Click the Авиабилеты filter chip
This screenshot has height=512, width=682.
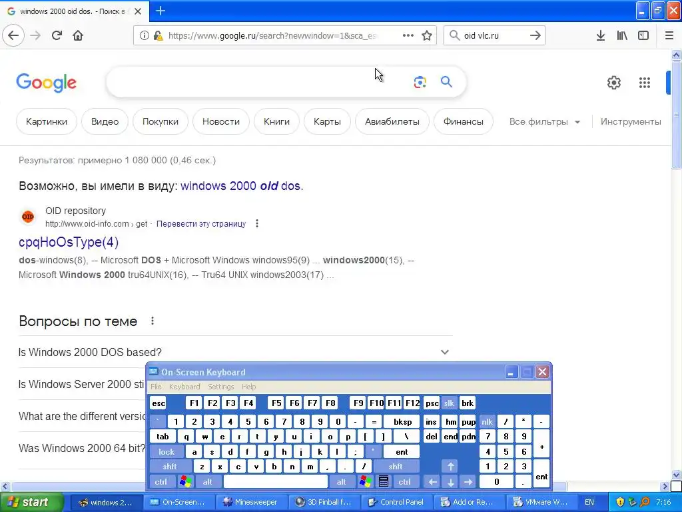(x=392, y=121)
